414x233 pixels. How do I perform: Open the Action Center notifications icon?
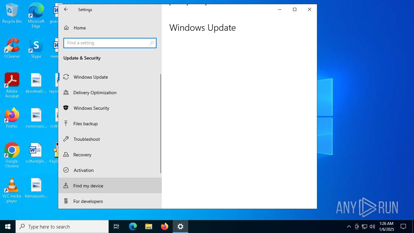pyautogui.click(x=403, y=227)
